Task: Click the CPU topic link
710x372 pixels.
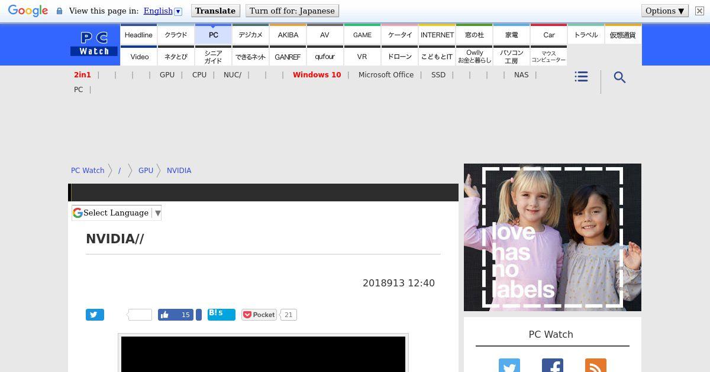Action: [x=199, y=75]
